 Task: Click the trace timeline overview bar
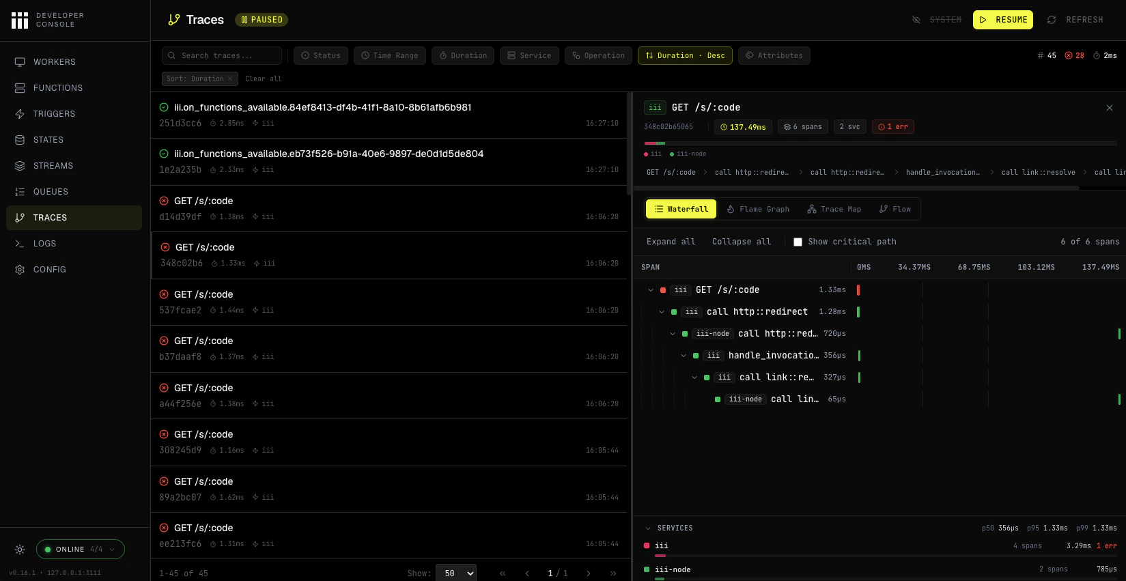[881, 143]
